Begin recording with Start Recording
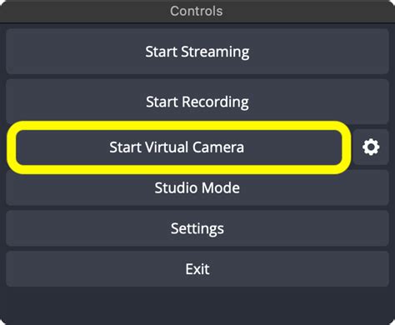Image resolution: width=395 pixels, height=325 pixels. point(197,102)
